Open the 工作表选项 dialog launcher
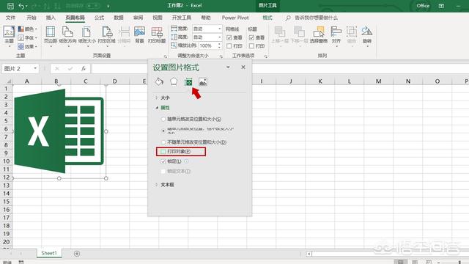 [265, 56]
